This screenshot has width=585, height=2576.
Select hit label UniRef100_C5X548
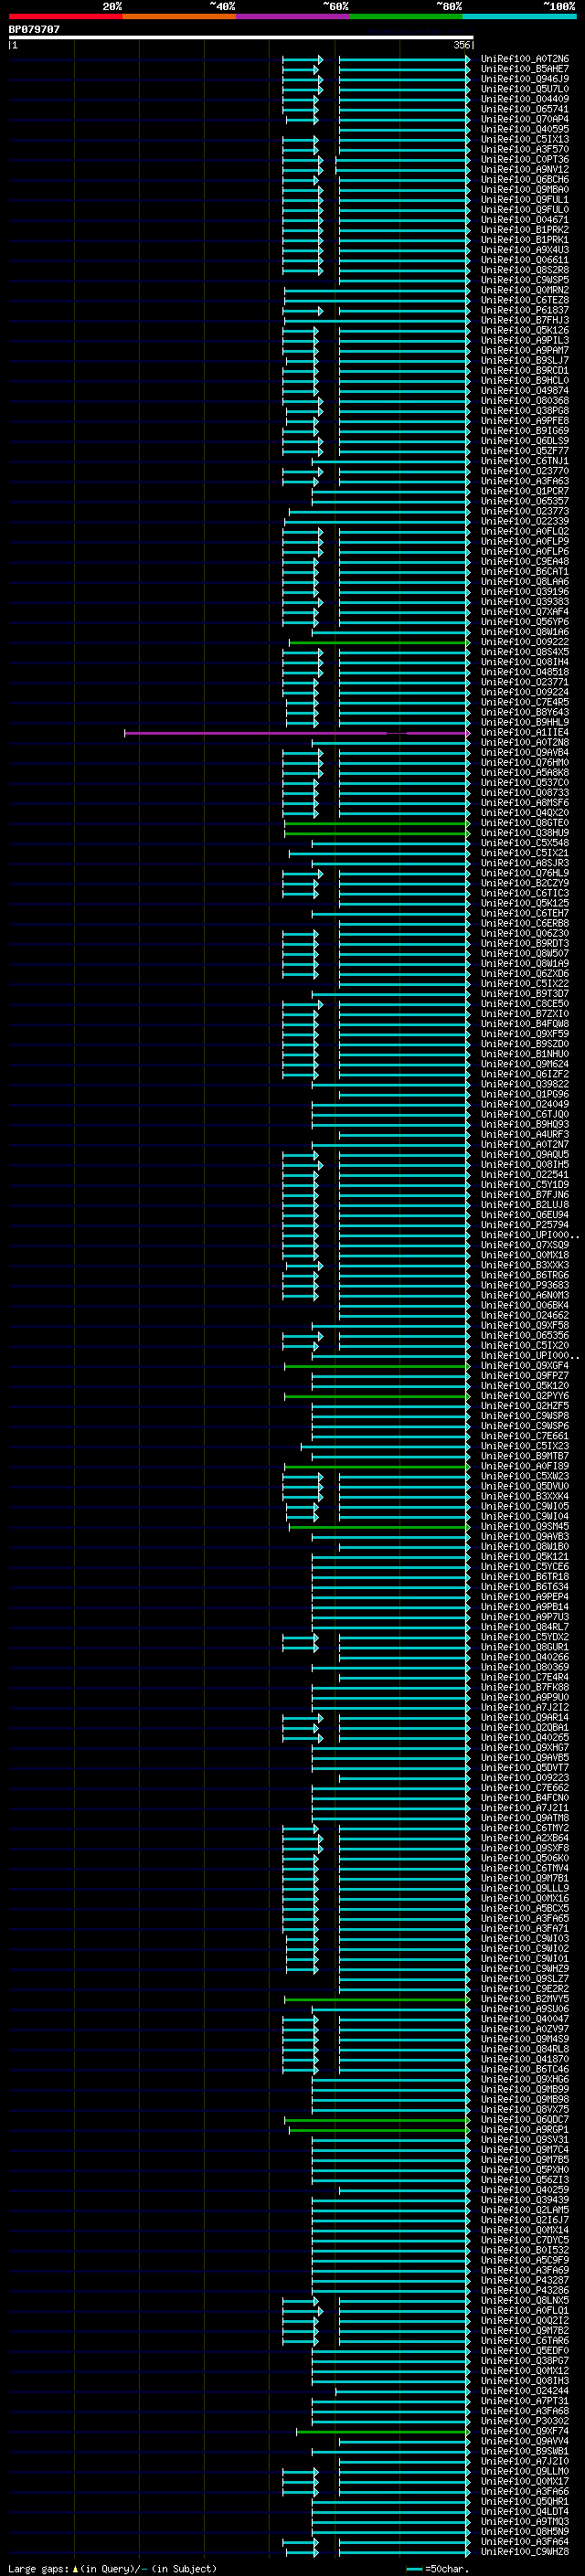(524, 843)
